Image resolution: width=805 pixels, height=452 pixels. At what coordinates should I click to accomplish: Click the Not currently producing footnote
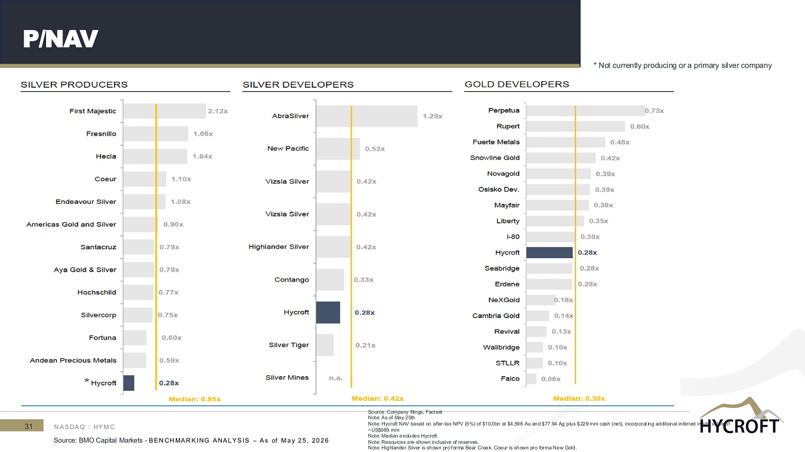(x=683, y=65)
